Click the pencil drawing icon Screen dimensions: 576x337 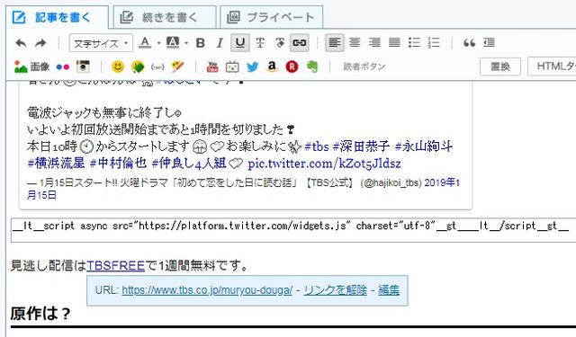coord(178,67)
